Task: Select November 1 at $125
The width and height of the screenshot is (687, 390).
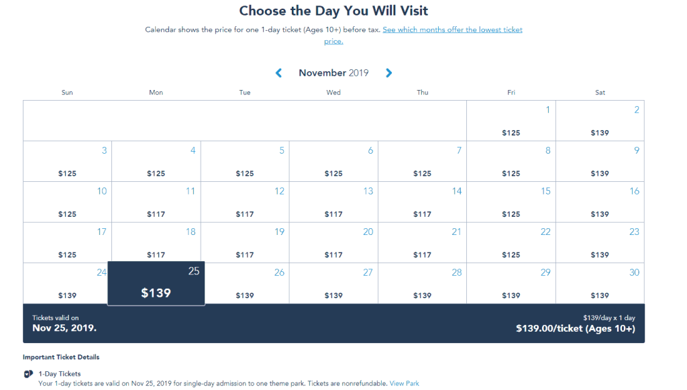Action: 511,121
